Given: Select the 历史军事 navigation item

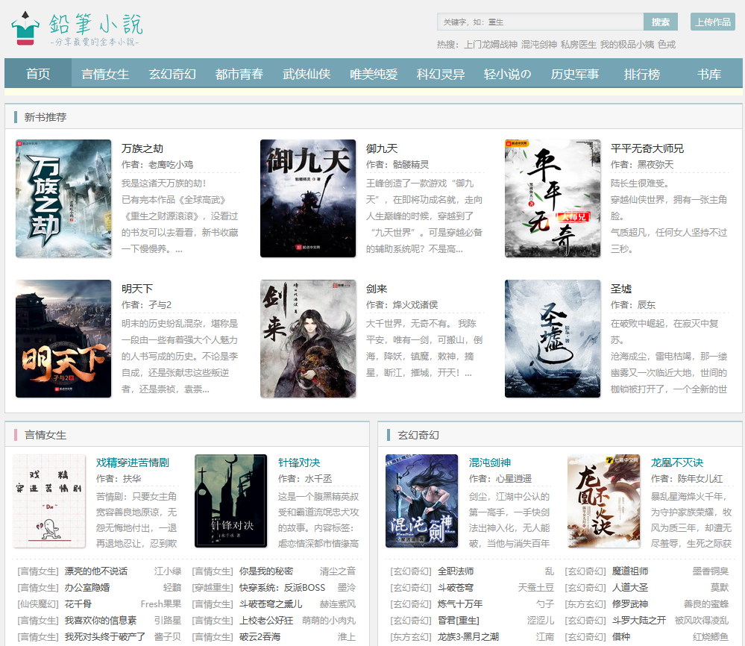Looking at the screenshot, I should pyautogui.click(x=575, y=74).
